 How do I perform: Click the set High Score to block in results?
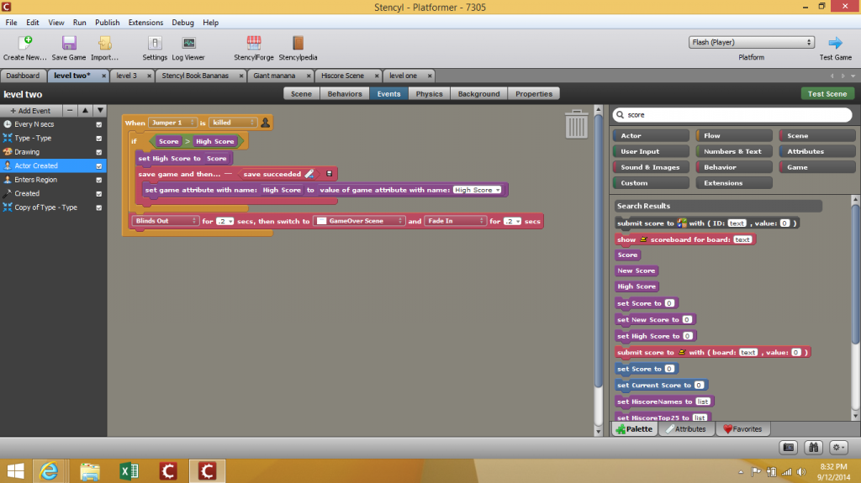656,336
